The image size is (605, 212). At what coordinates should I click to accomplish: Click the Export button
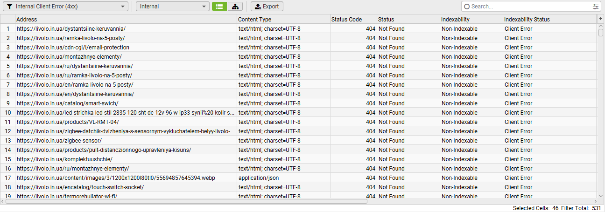pos(267,7)
